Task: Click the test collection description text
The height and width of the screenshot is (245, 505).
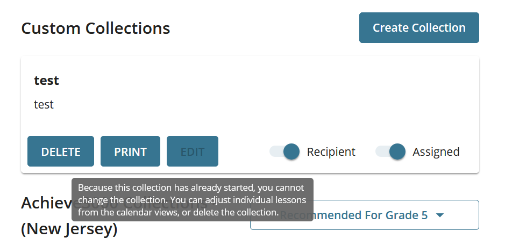Action: point(44,104)
